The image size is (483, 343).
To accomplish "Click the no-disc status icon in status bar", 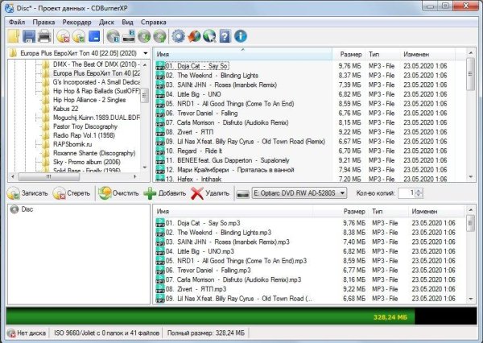I will tap(11, 333).
